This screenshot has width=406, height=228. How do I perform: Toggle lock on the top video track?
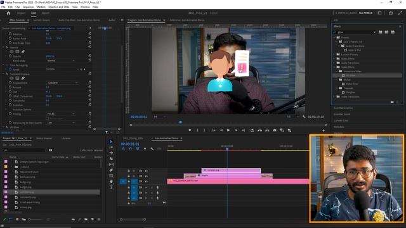pyautogui.click(x=128, y=170)
